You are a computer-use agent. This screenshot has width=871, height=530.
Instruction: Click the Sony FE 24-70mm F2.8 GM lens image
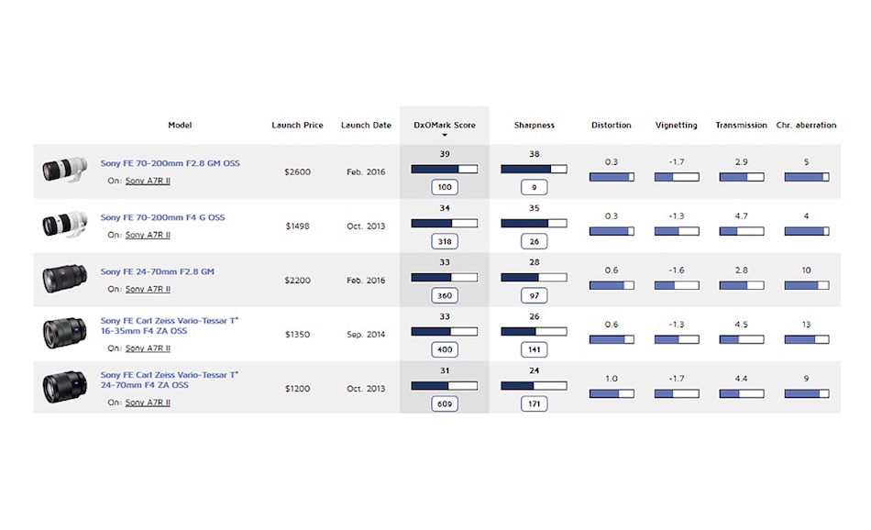[x=64, y=279]
